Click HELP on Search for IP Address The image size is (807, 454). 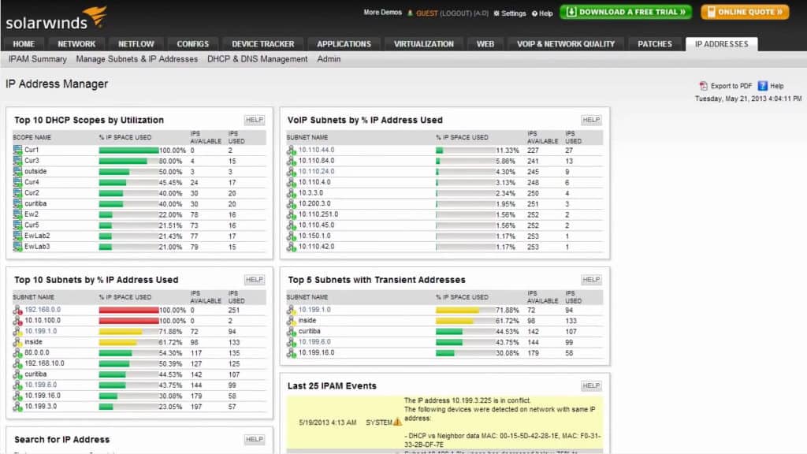(x=255, y=439)
